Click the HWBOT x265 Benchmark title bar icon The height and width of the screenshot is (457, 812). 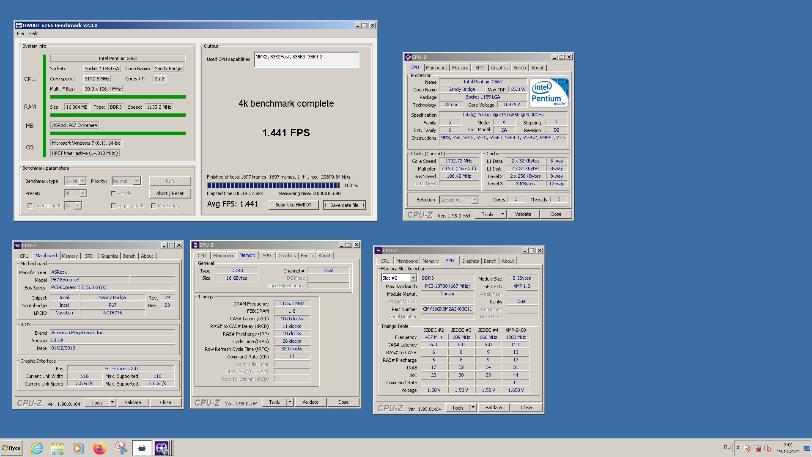(19, 25)
